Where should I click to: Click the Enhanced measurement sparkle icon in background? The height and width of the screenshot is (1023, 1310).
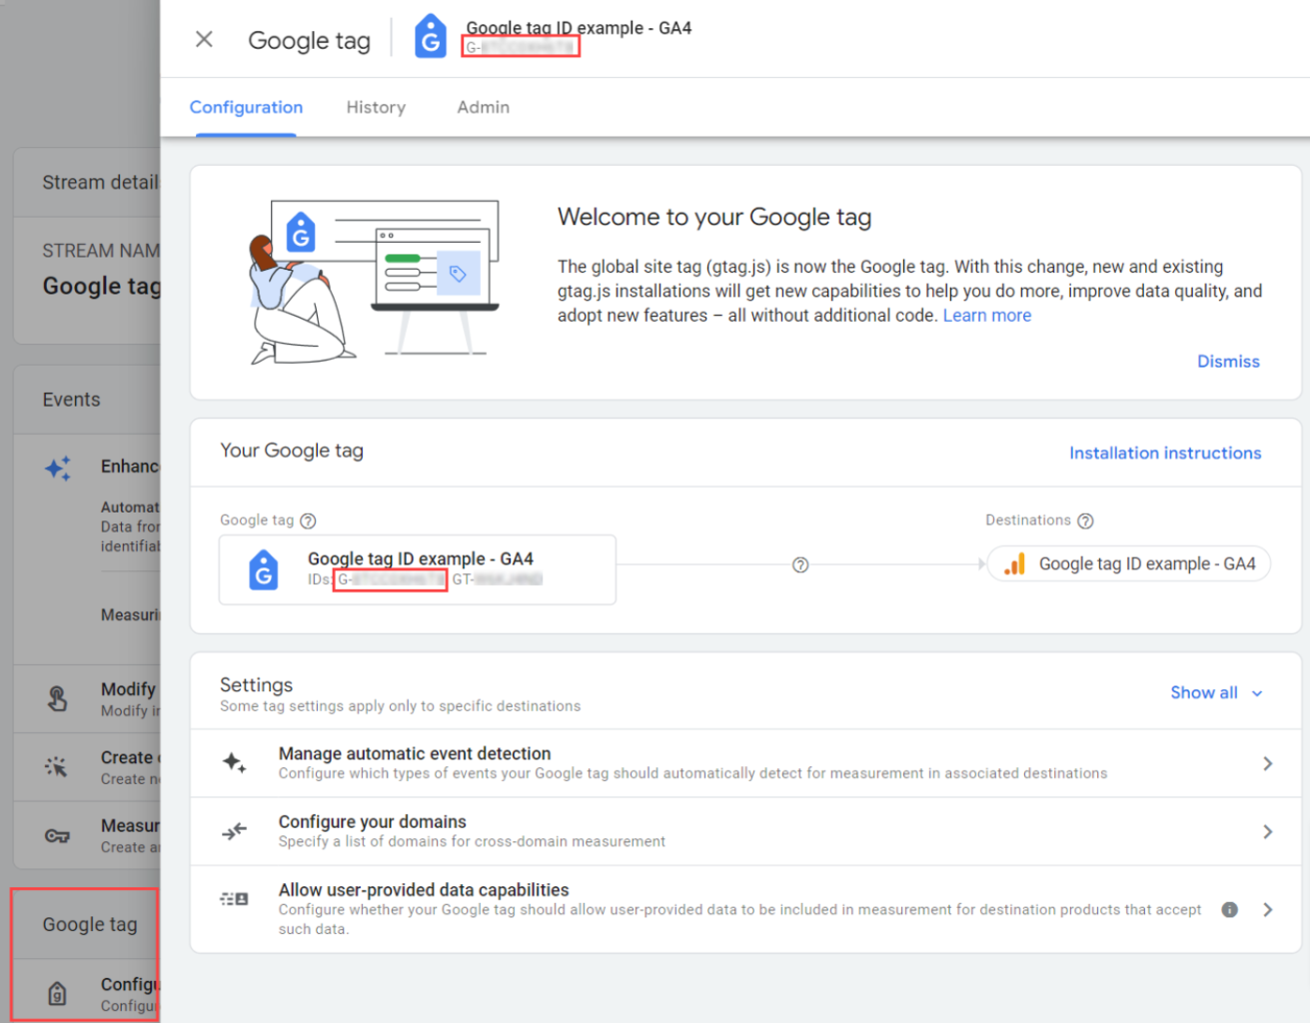(x=58, y=468)
